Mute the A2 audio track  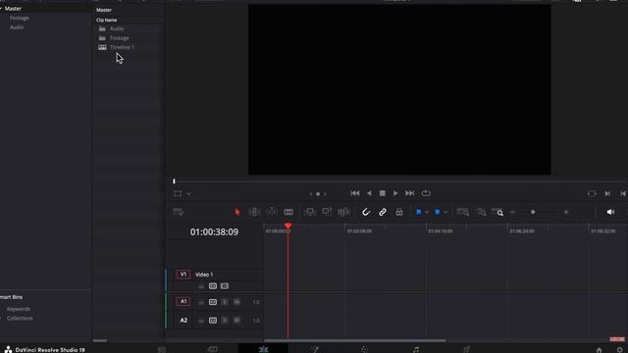[236, 321]
